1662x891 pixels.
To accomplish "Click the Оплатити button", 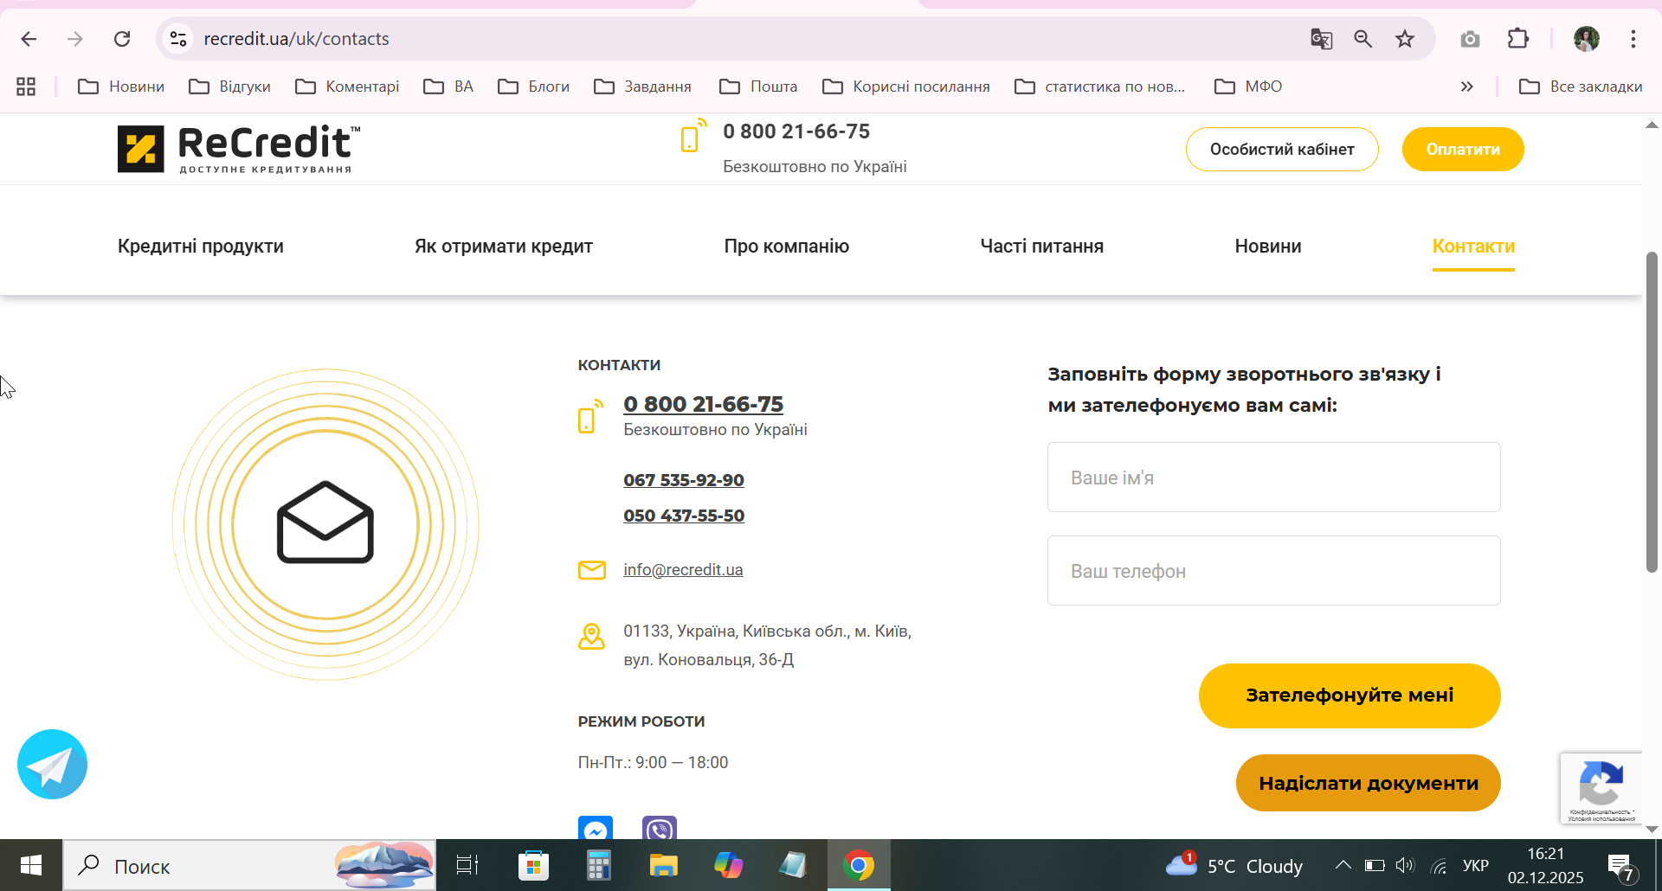I will 1463,150.
